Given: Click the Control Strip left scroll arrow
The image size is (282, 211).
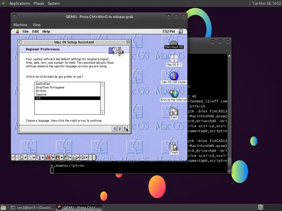Looking at the screenshot, I should point(17,157).
